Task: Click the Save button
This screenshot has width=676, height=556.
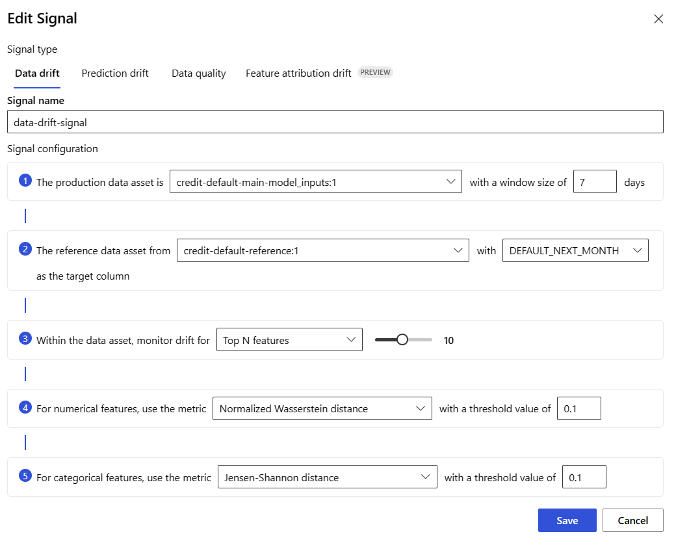Action: point(567,520)
